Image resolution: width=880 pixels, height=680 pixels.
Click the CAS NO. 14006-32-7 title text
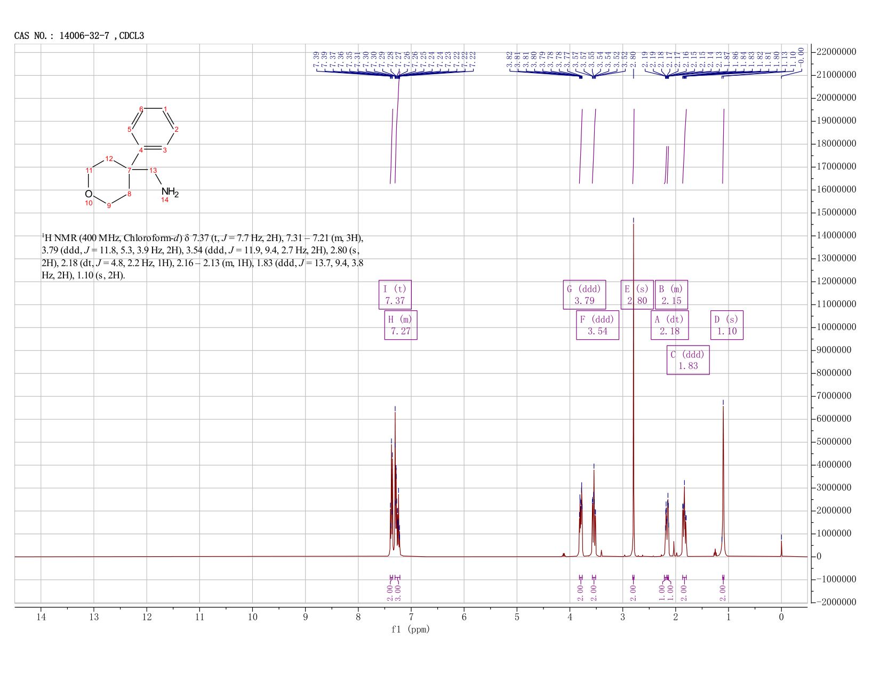coord(79,36)
